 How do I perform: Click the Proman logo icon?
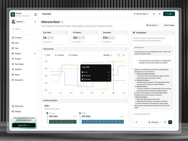(13, 14)
